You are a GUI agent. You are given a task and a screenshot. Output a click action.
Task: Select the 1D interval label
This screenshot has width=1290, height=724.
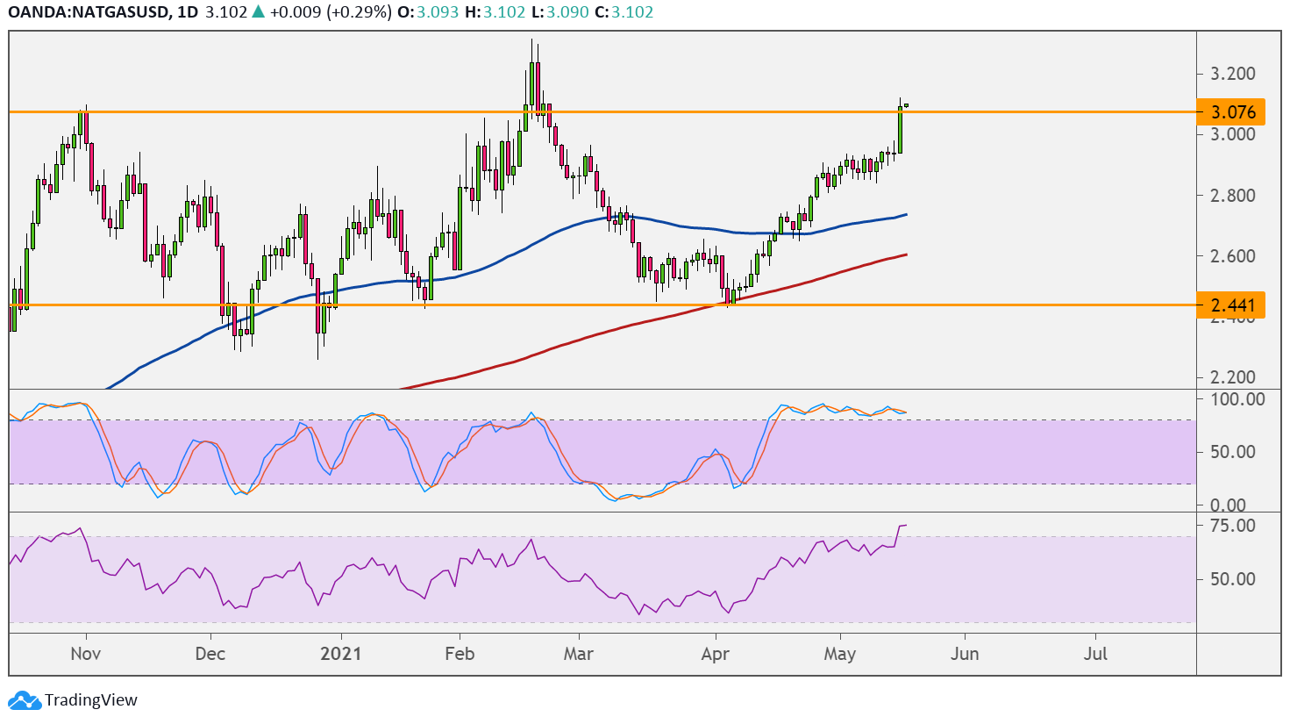pyautogui.click(x=188, y=12)
